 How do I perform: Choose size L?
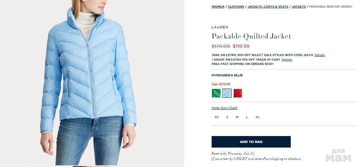click(x=247, y=117)
